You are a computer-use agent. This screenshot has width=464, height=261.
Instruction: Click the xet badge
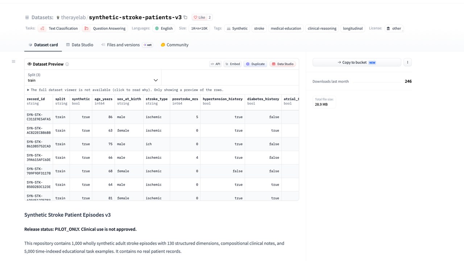pyautogui.click(x=147, y=45)
